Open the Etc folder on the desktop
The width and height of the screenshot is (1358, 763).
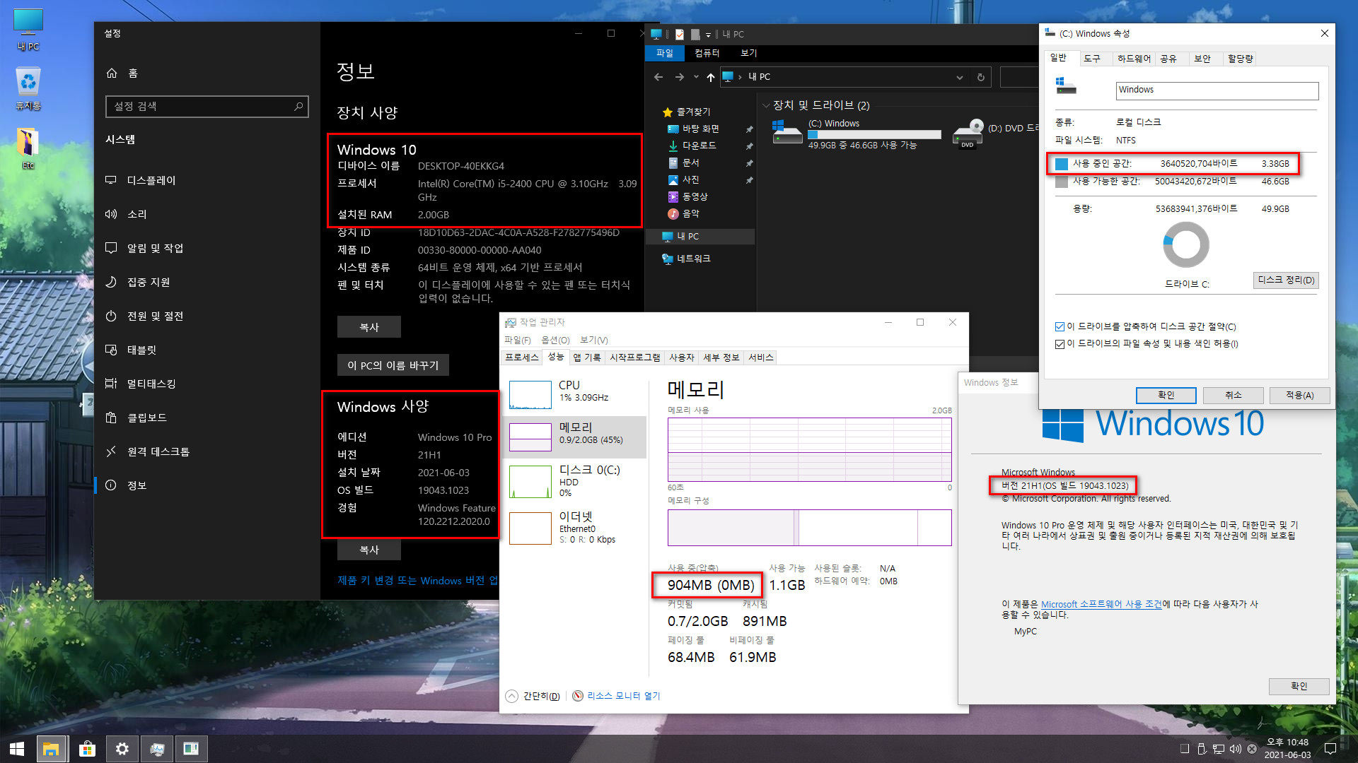coord(28,148)
